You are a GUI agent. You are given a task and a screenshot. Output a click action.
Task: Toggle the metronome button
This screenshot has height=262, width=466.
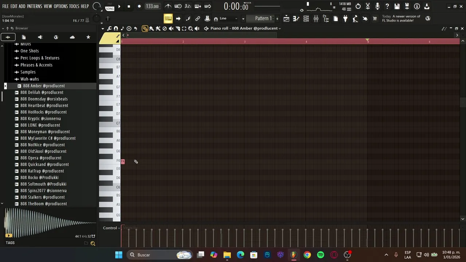point(168,6)
